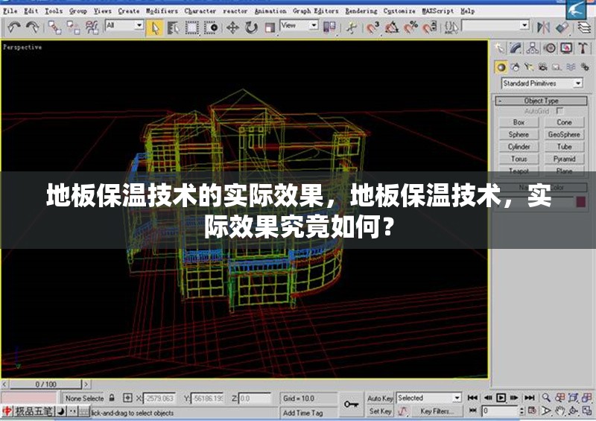596x421 pixels.
Task: Activate the Select and Rotate tool
Action: [251, 28]
